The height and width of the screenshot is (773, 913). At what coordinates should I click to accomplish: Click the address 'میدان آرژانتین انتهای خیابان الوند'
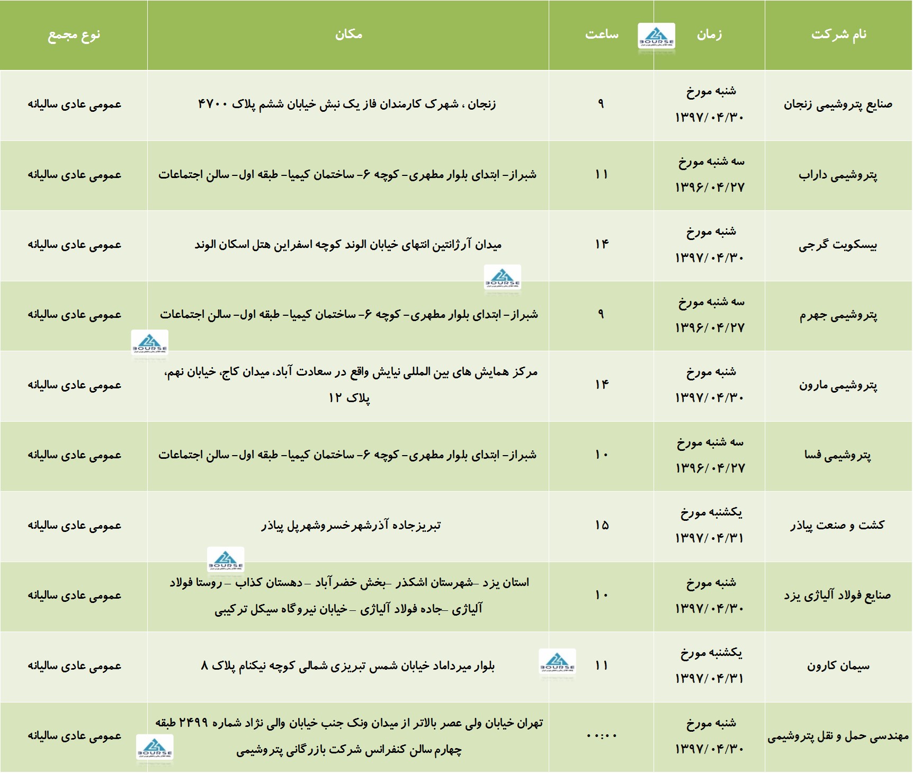pyautogui.click(x=348, y=245)
